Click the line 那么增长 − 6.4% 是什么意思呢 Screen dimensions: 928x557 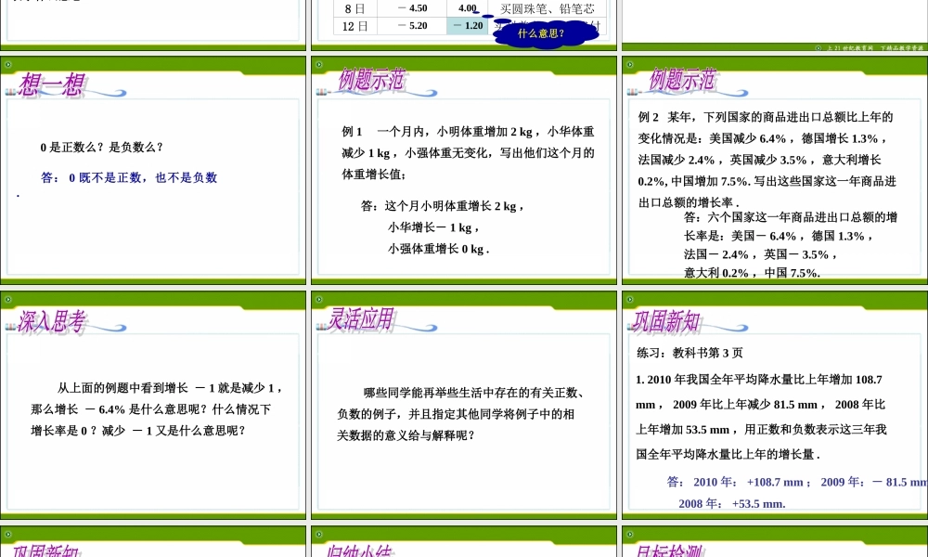click(x=151, y=409)
